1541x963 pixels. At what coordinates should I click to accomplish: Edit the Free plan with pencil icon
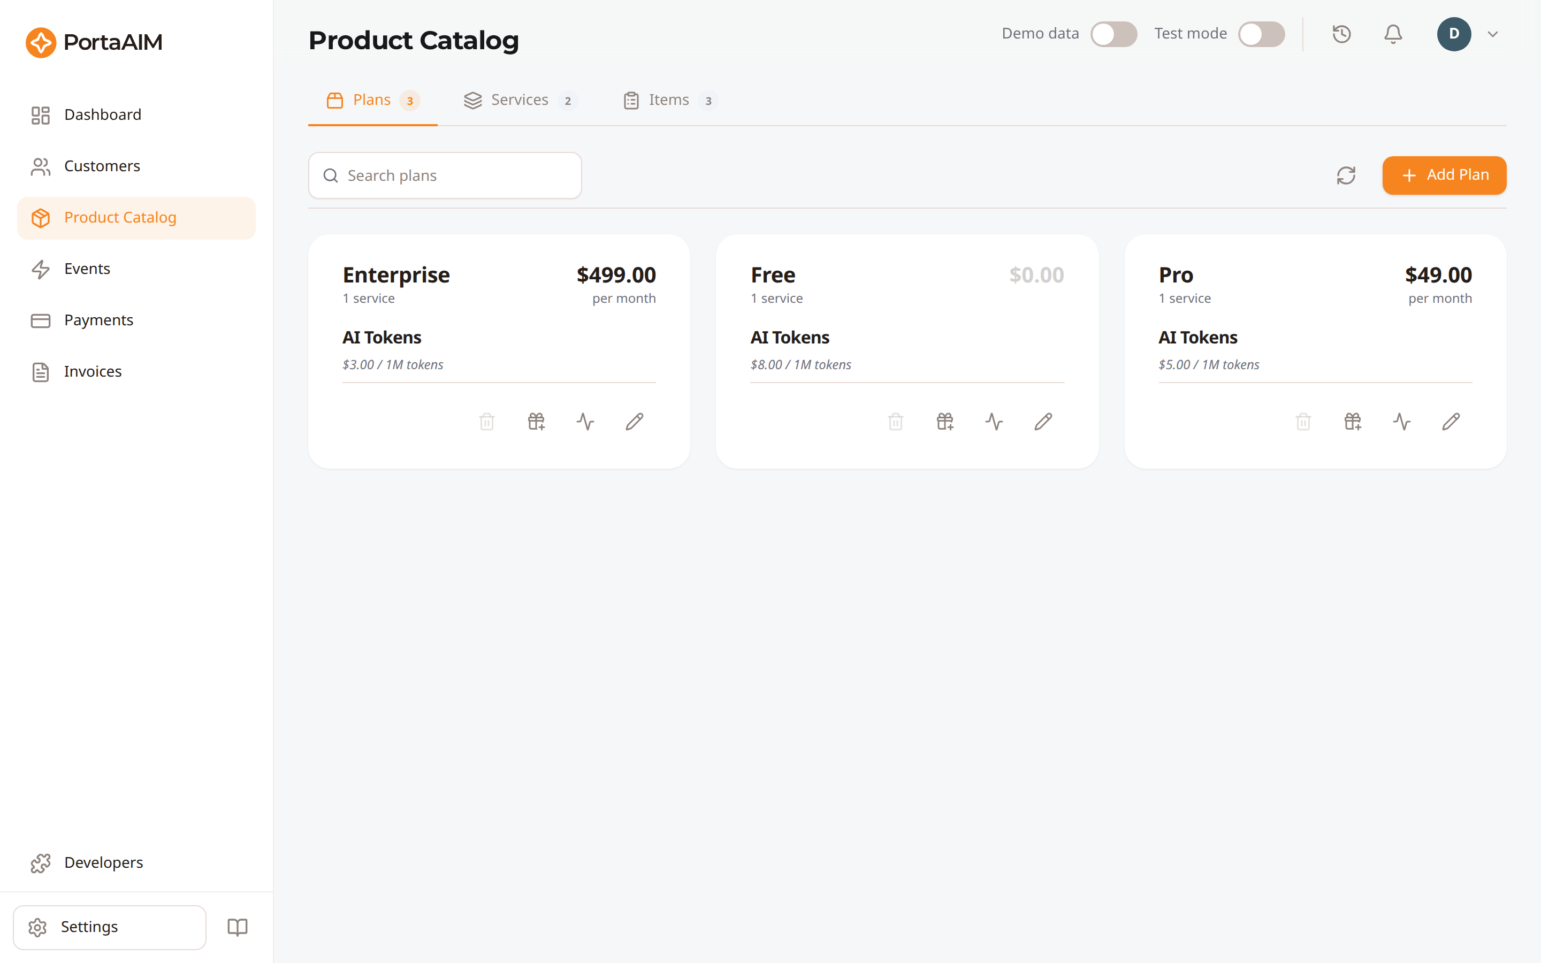click(1043, 422)
